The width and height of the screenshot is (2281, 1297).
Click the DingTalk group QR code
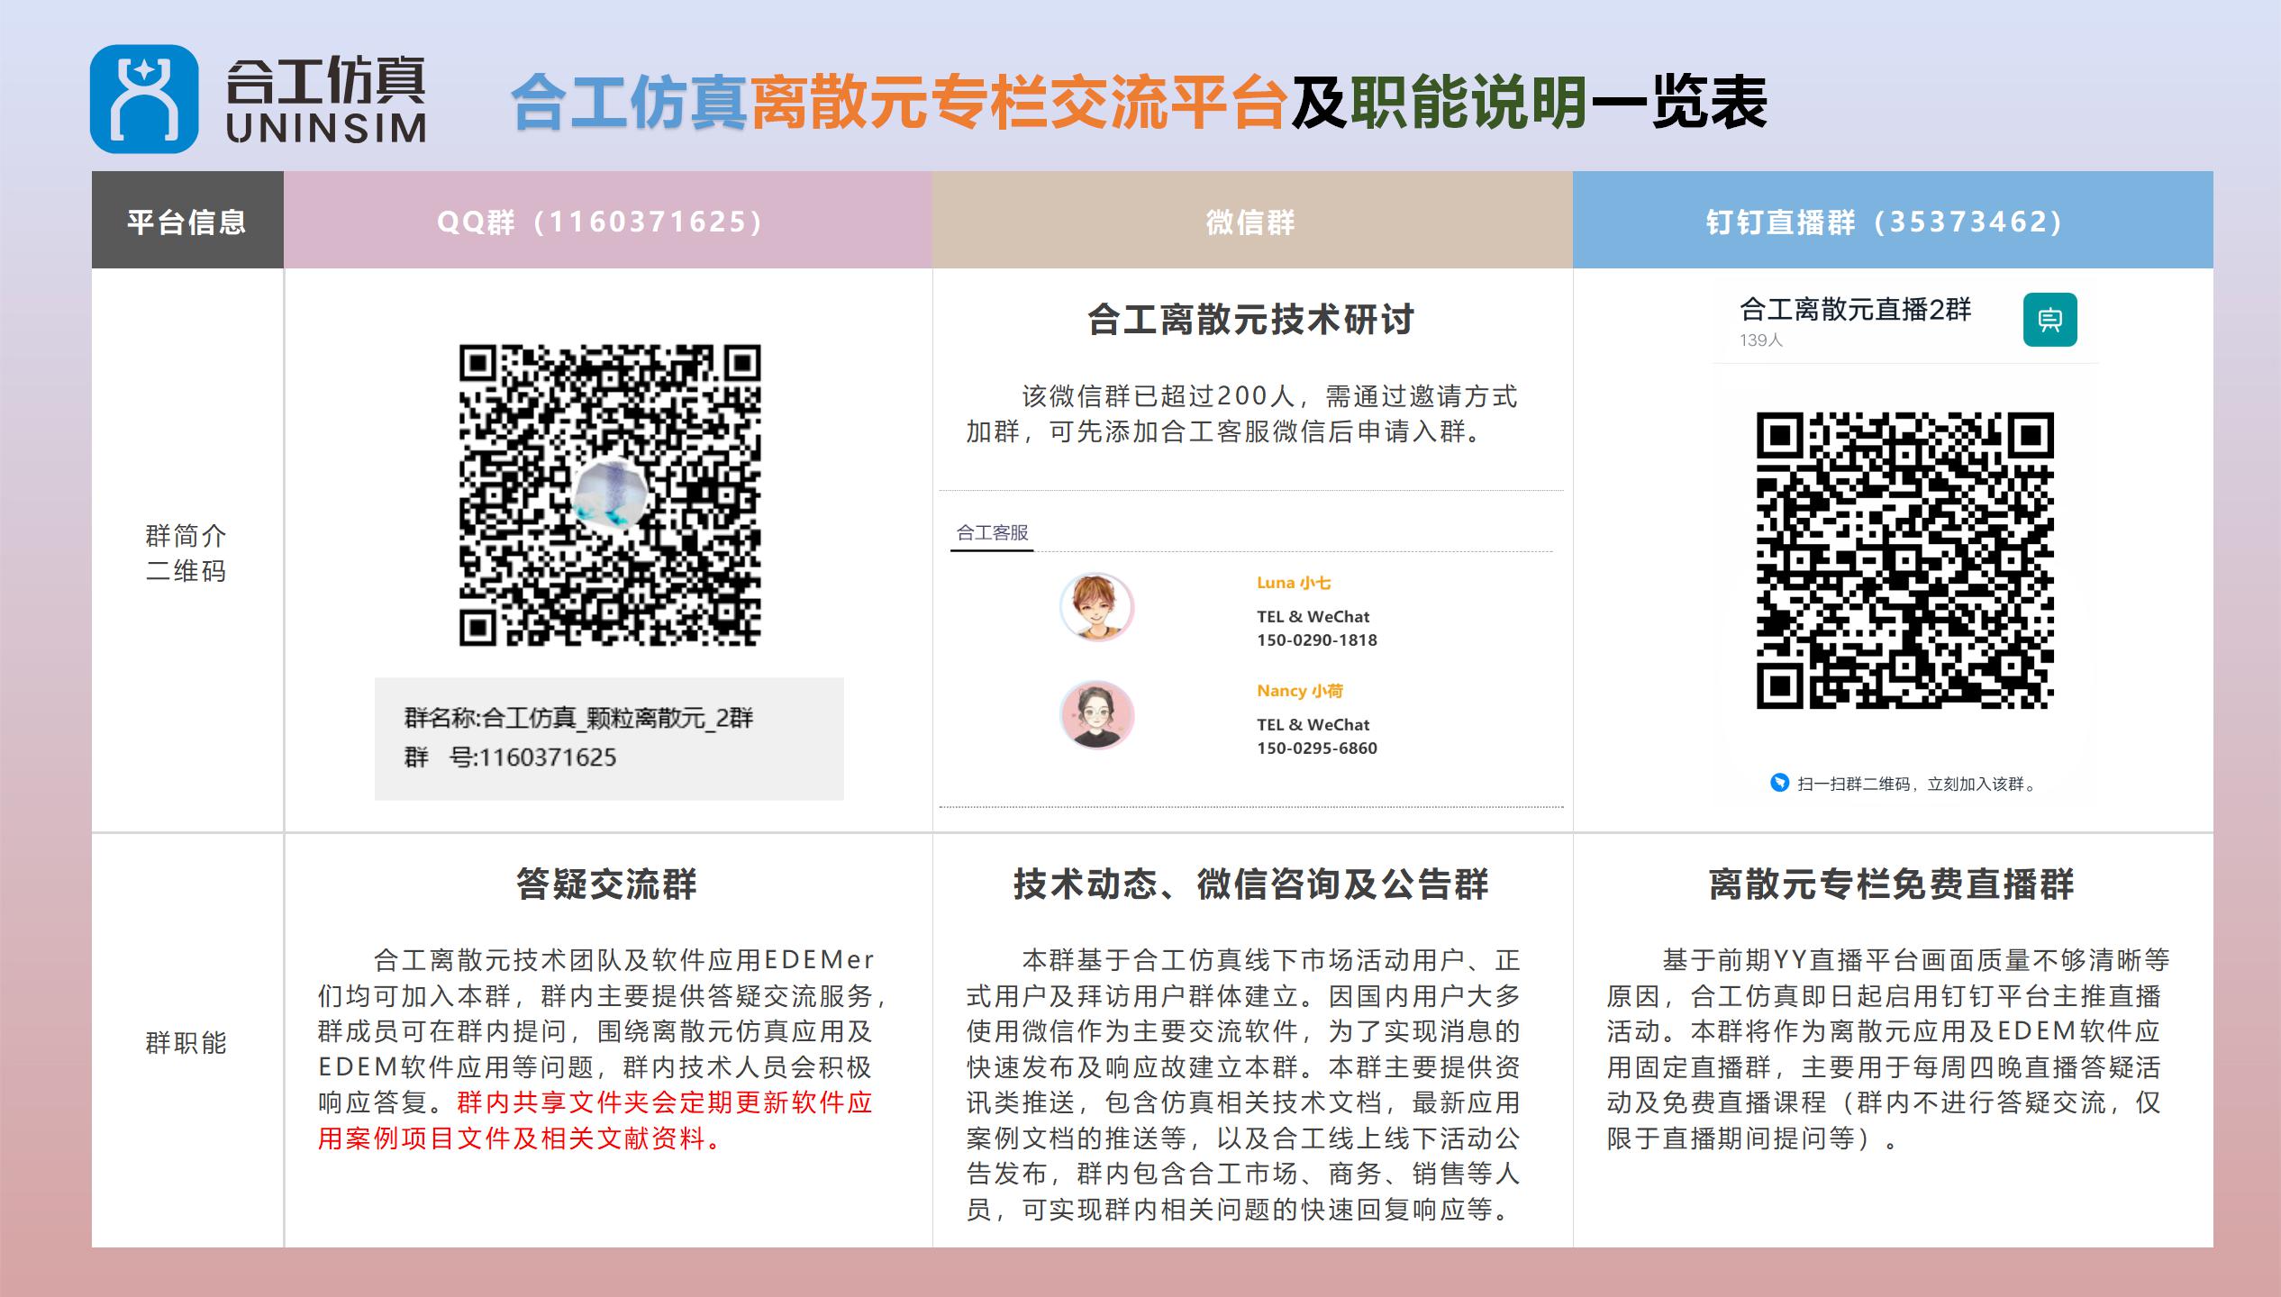[x=1905, y=560]
